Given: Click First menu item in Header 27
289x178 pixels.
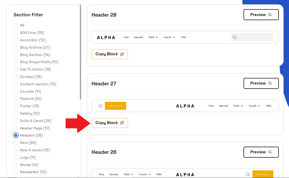Looking at the screenshot, I should click(x=211, y=106).
